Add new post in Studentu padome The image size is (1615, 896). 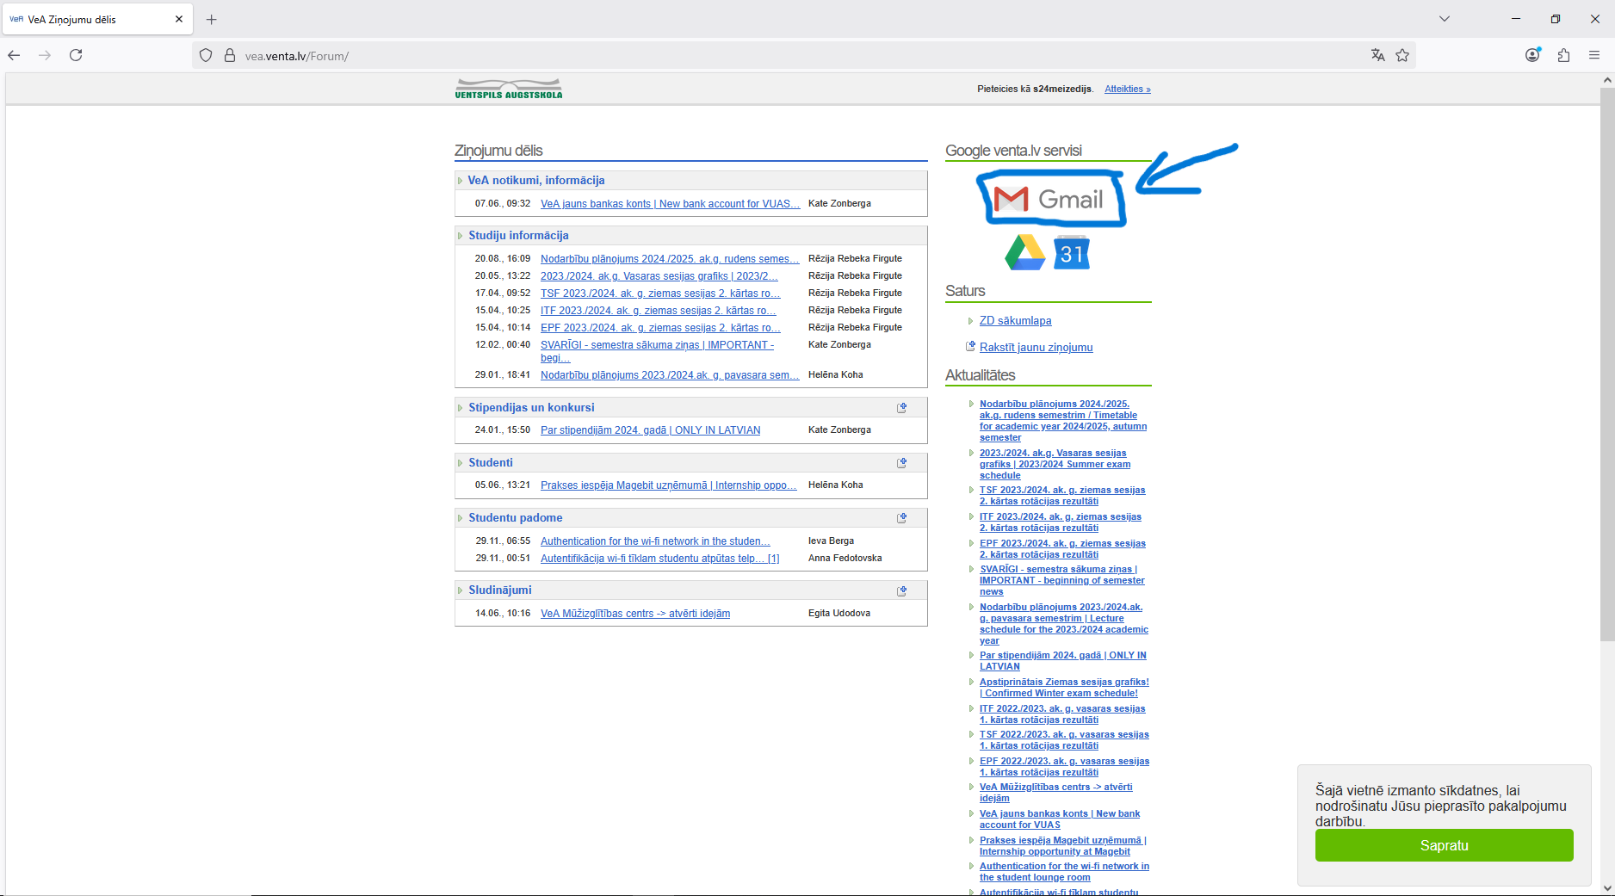[902, 517]
